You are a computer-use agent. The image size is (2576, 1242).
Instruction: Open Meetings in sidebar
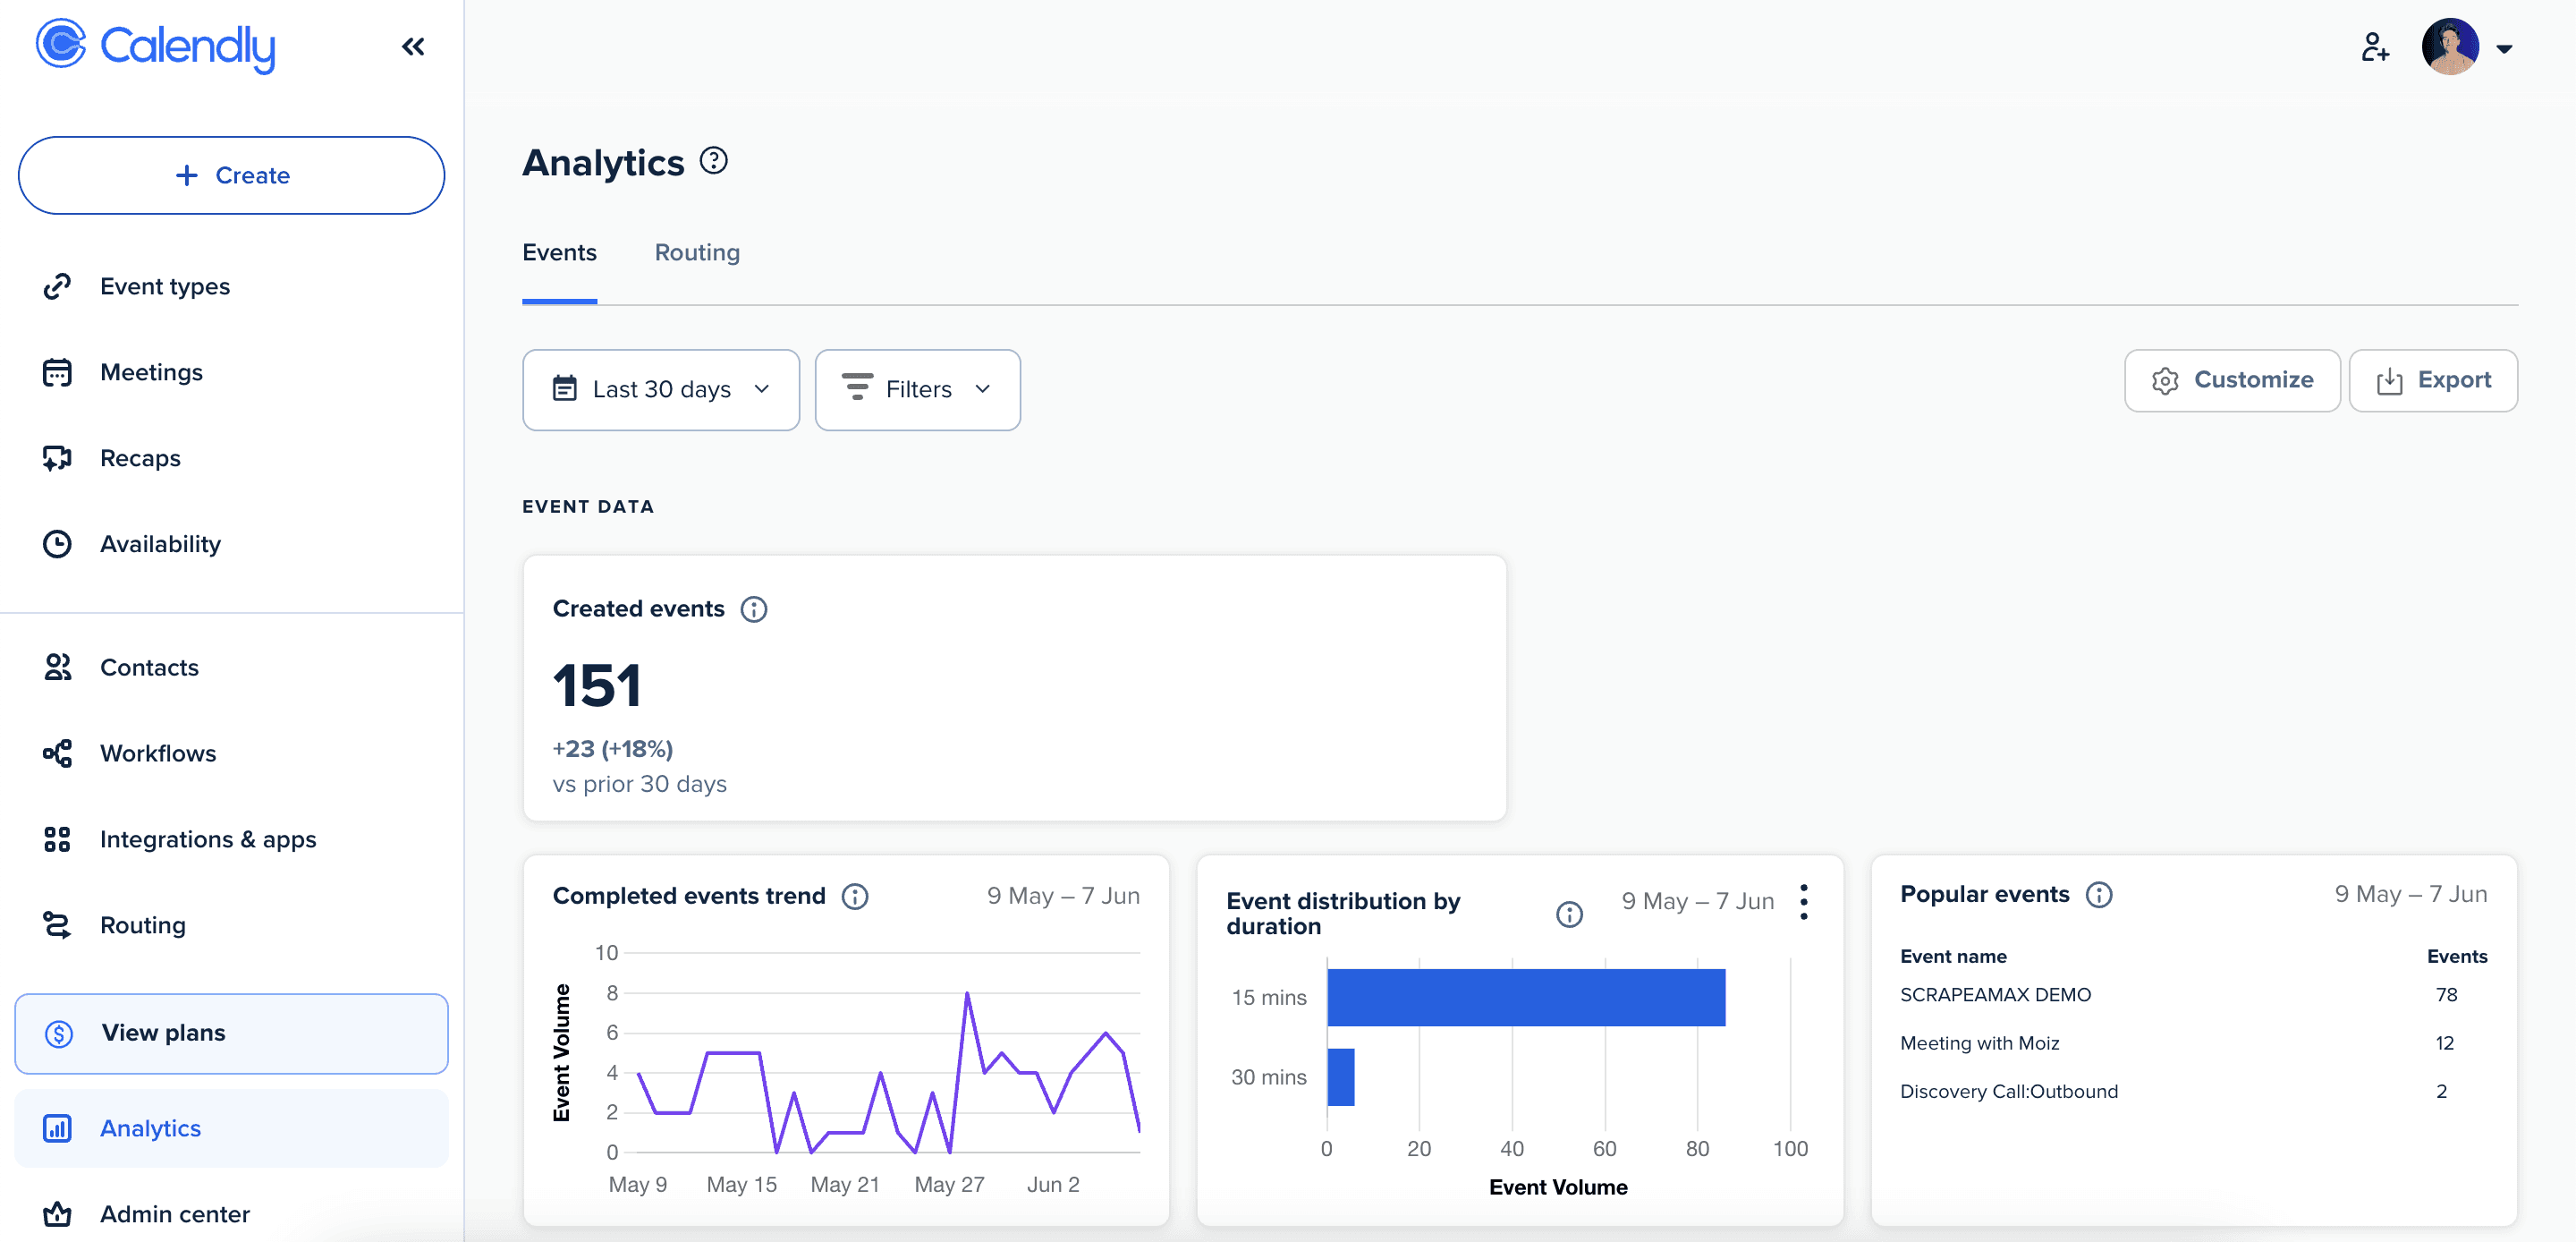[232, 372]
